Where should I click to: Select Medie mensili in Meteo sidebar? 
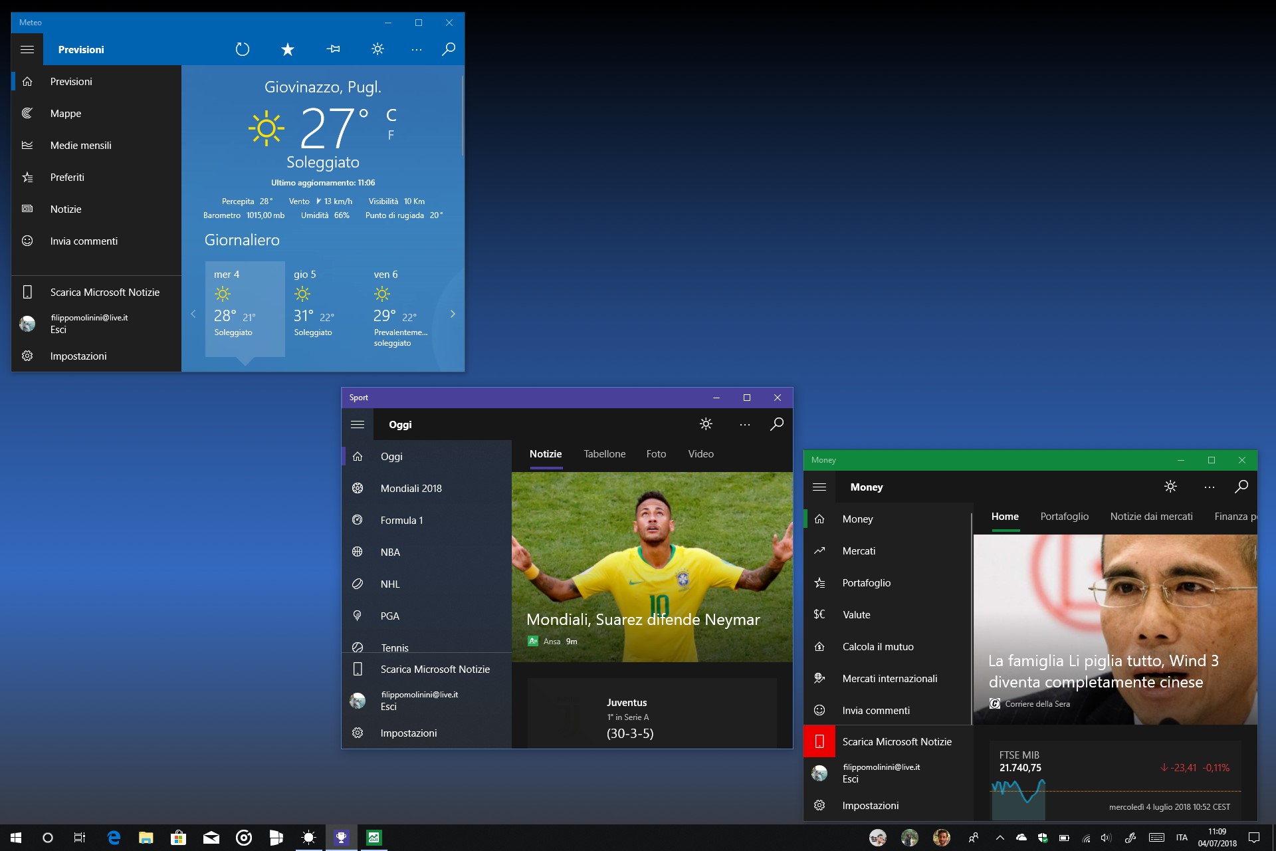(96, 146)
